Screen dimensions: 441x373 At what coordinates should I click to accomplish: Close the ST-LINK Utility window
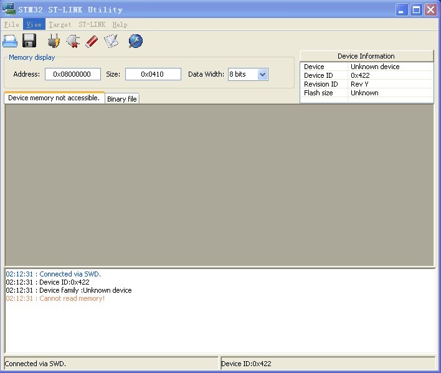430,10
